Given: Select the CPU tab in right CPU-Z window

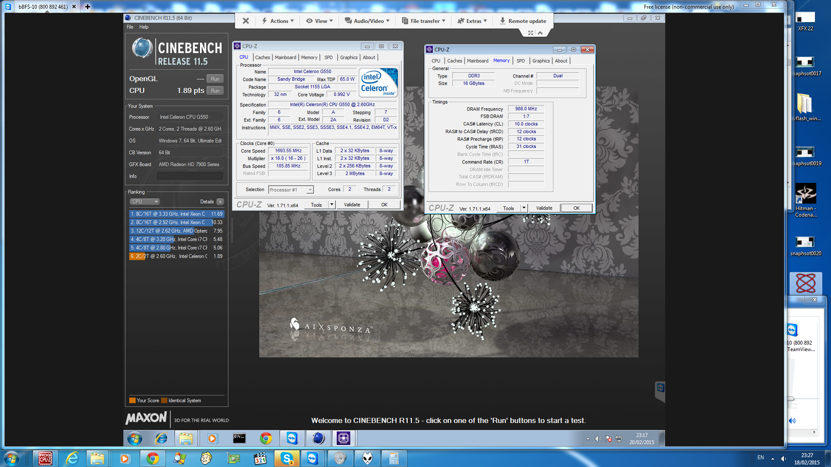Looking at the screenshot, I should tap(436, 61).
